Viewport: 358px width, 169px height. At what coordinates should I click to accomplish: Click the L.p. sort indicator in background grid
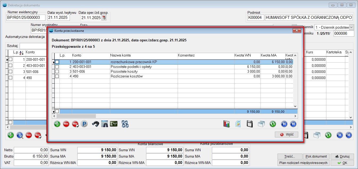tap(22, 53)
